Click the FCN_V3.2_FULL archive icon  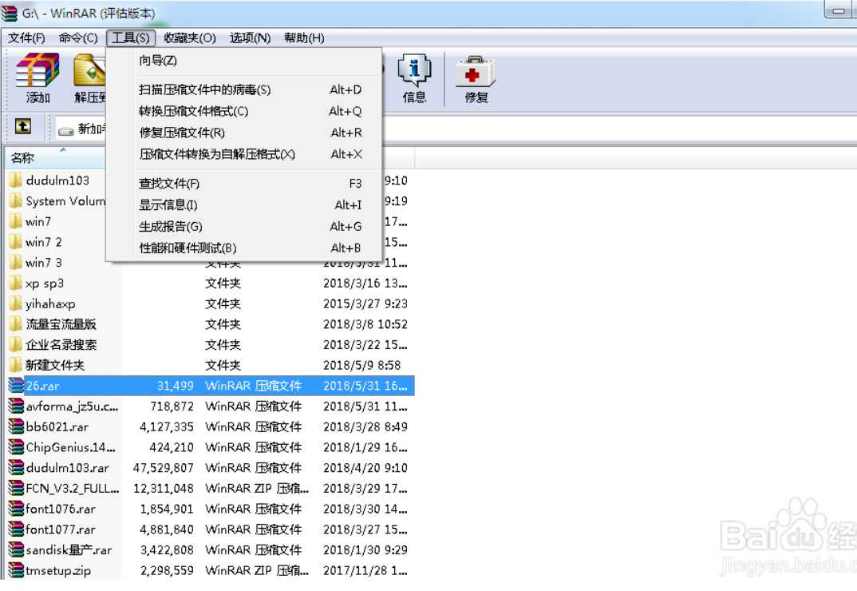[17, 488]
